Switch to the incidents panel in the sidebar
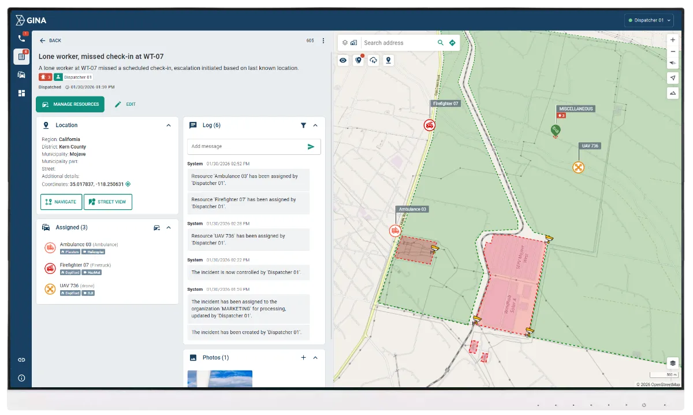The image size is (693, 415). (x=22, y=56)
